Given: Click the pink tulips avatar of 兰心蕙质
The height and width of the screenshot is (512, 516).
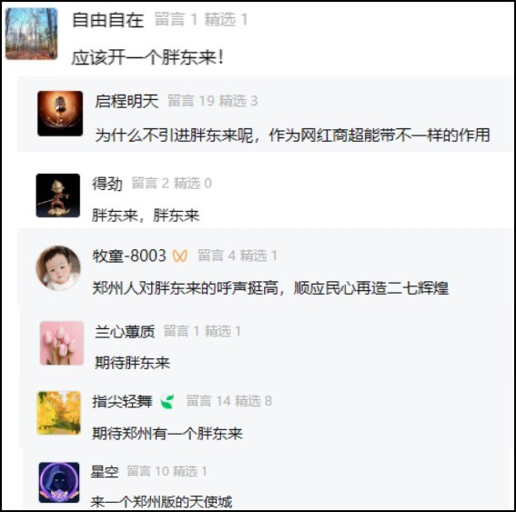Looking at the screenshot, I should point(62,343).
